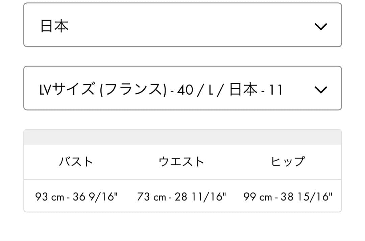
Task: Open the 日本 country dropdown
Action: (x=182, y=25)
